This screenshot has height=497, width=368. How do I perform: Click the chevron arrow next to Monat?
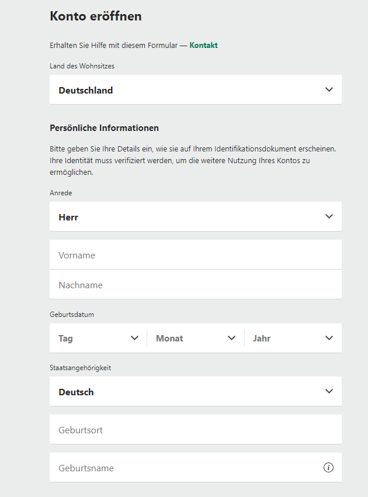(231, 338)
